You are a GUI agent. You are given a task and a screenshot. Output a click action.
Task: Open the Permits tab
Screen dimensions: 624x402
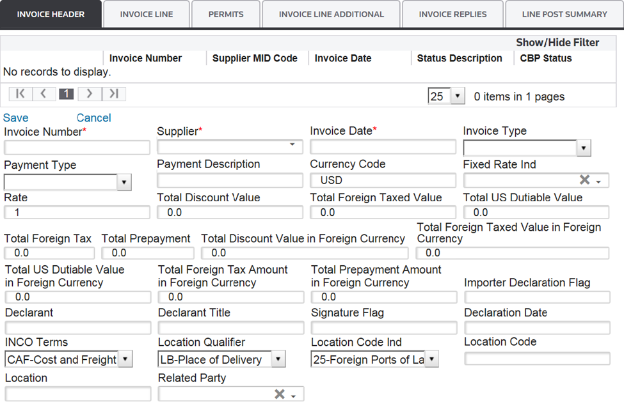pos(226,14)
